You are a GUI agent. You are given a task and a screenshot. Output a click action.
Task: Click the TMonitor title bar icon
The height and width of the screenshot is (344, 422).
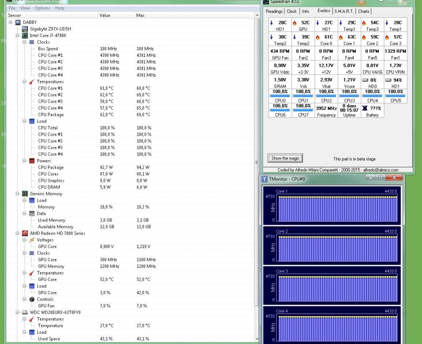[x=265, y=179]
